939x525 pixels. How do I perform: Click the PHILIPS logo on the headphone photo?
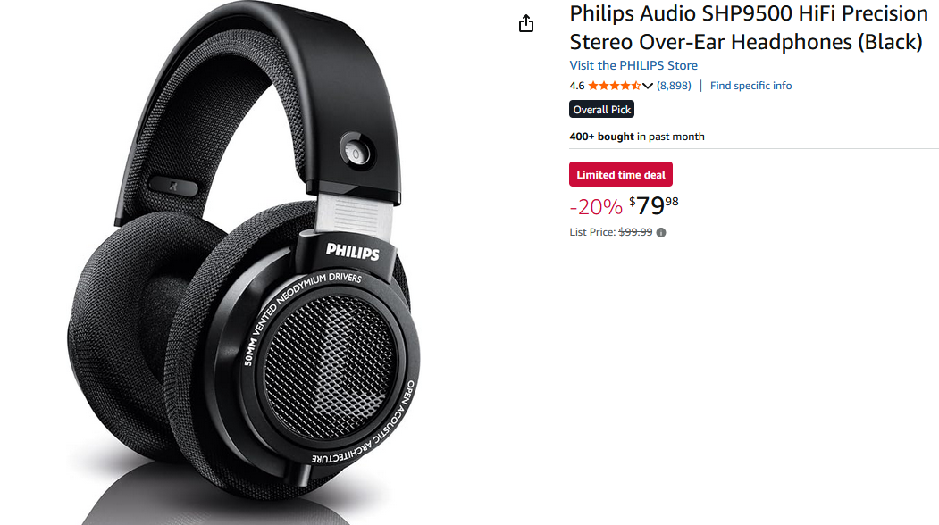tap(353, 252)
